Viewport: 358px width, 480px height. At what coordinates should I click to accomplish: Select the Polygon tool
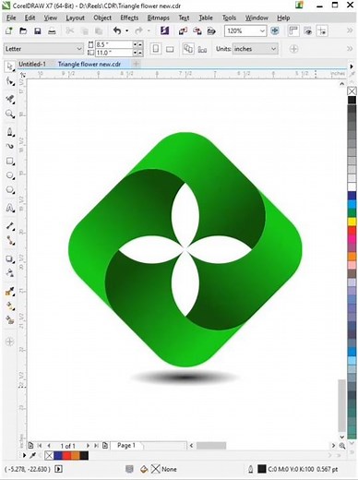tap(10, 190)
